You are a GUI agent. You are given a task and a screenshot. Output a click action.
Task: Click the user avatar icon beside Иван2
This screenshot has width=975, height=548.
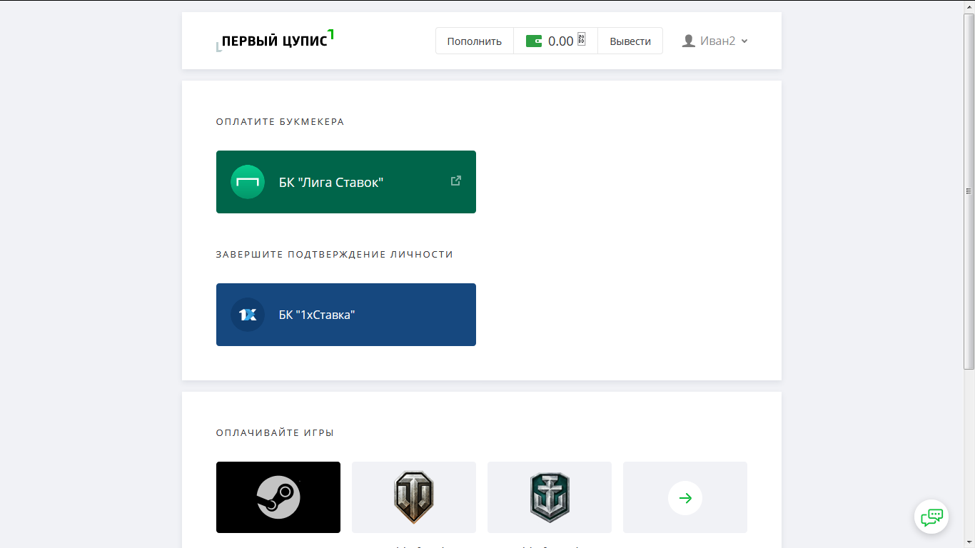coord(688,41)
